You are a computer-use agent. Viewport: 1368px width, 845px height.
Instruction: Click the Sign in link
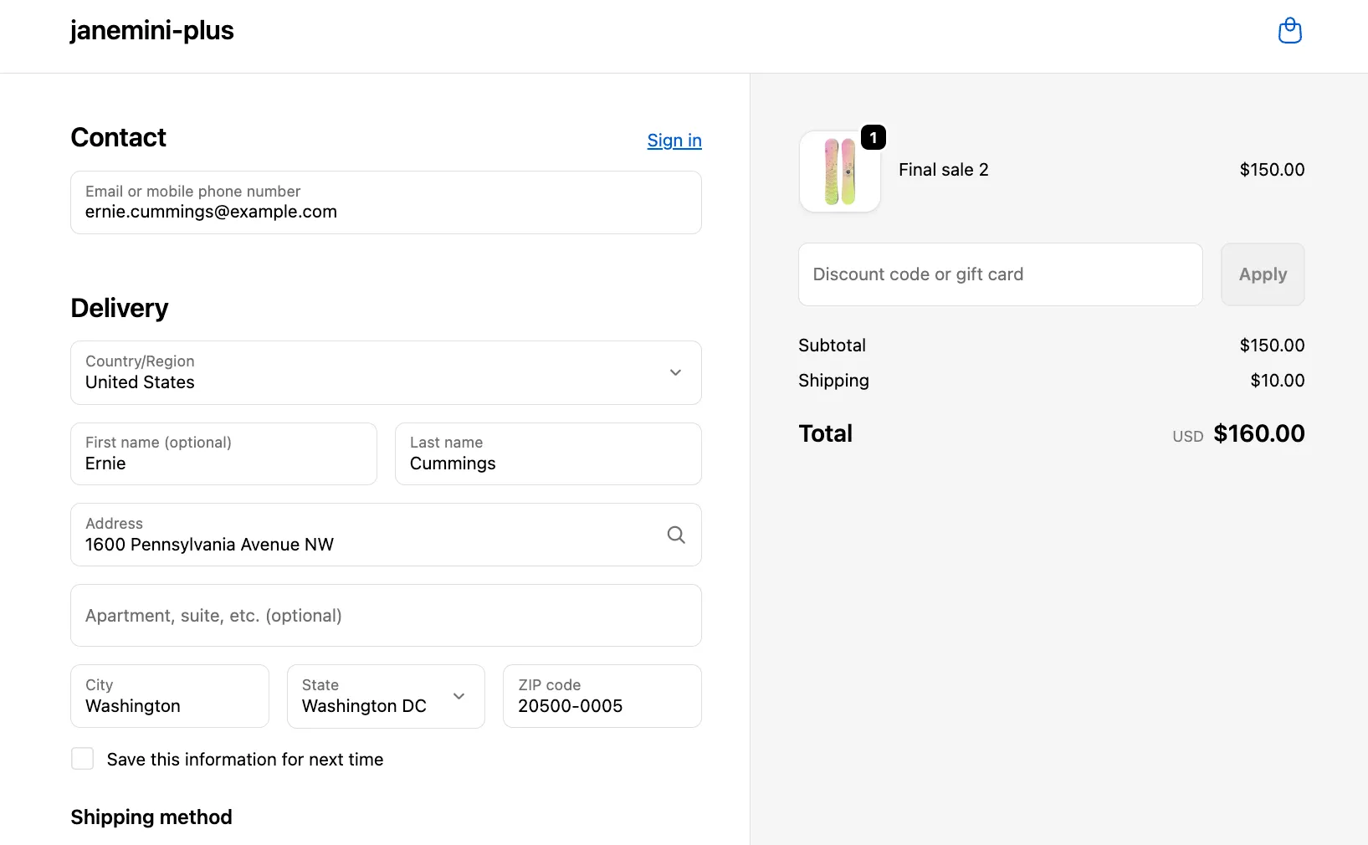674,141
